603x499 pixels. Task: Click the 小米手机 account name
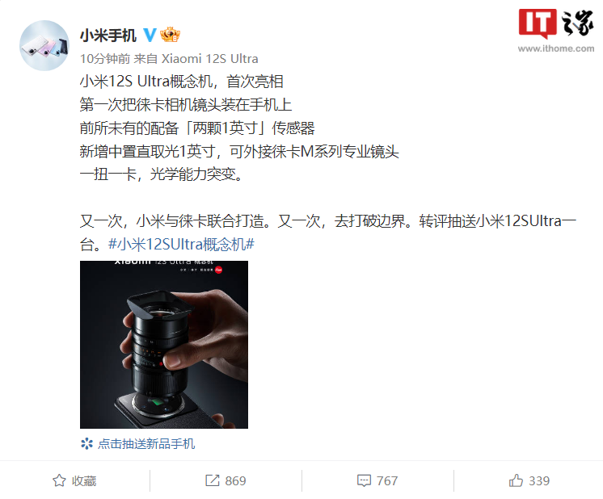pyautogui.click(x=108, y=36)
